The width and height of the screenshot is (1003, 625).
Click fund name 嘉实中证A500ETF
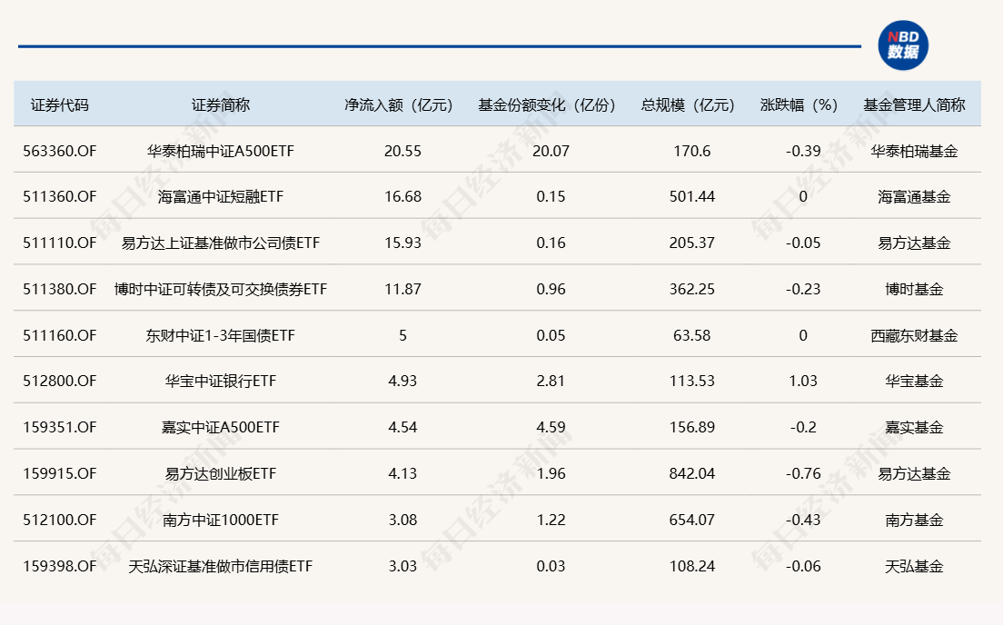221,427
